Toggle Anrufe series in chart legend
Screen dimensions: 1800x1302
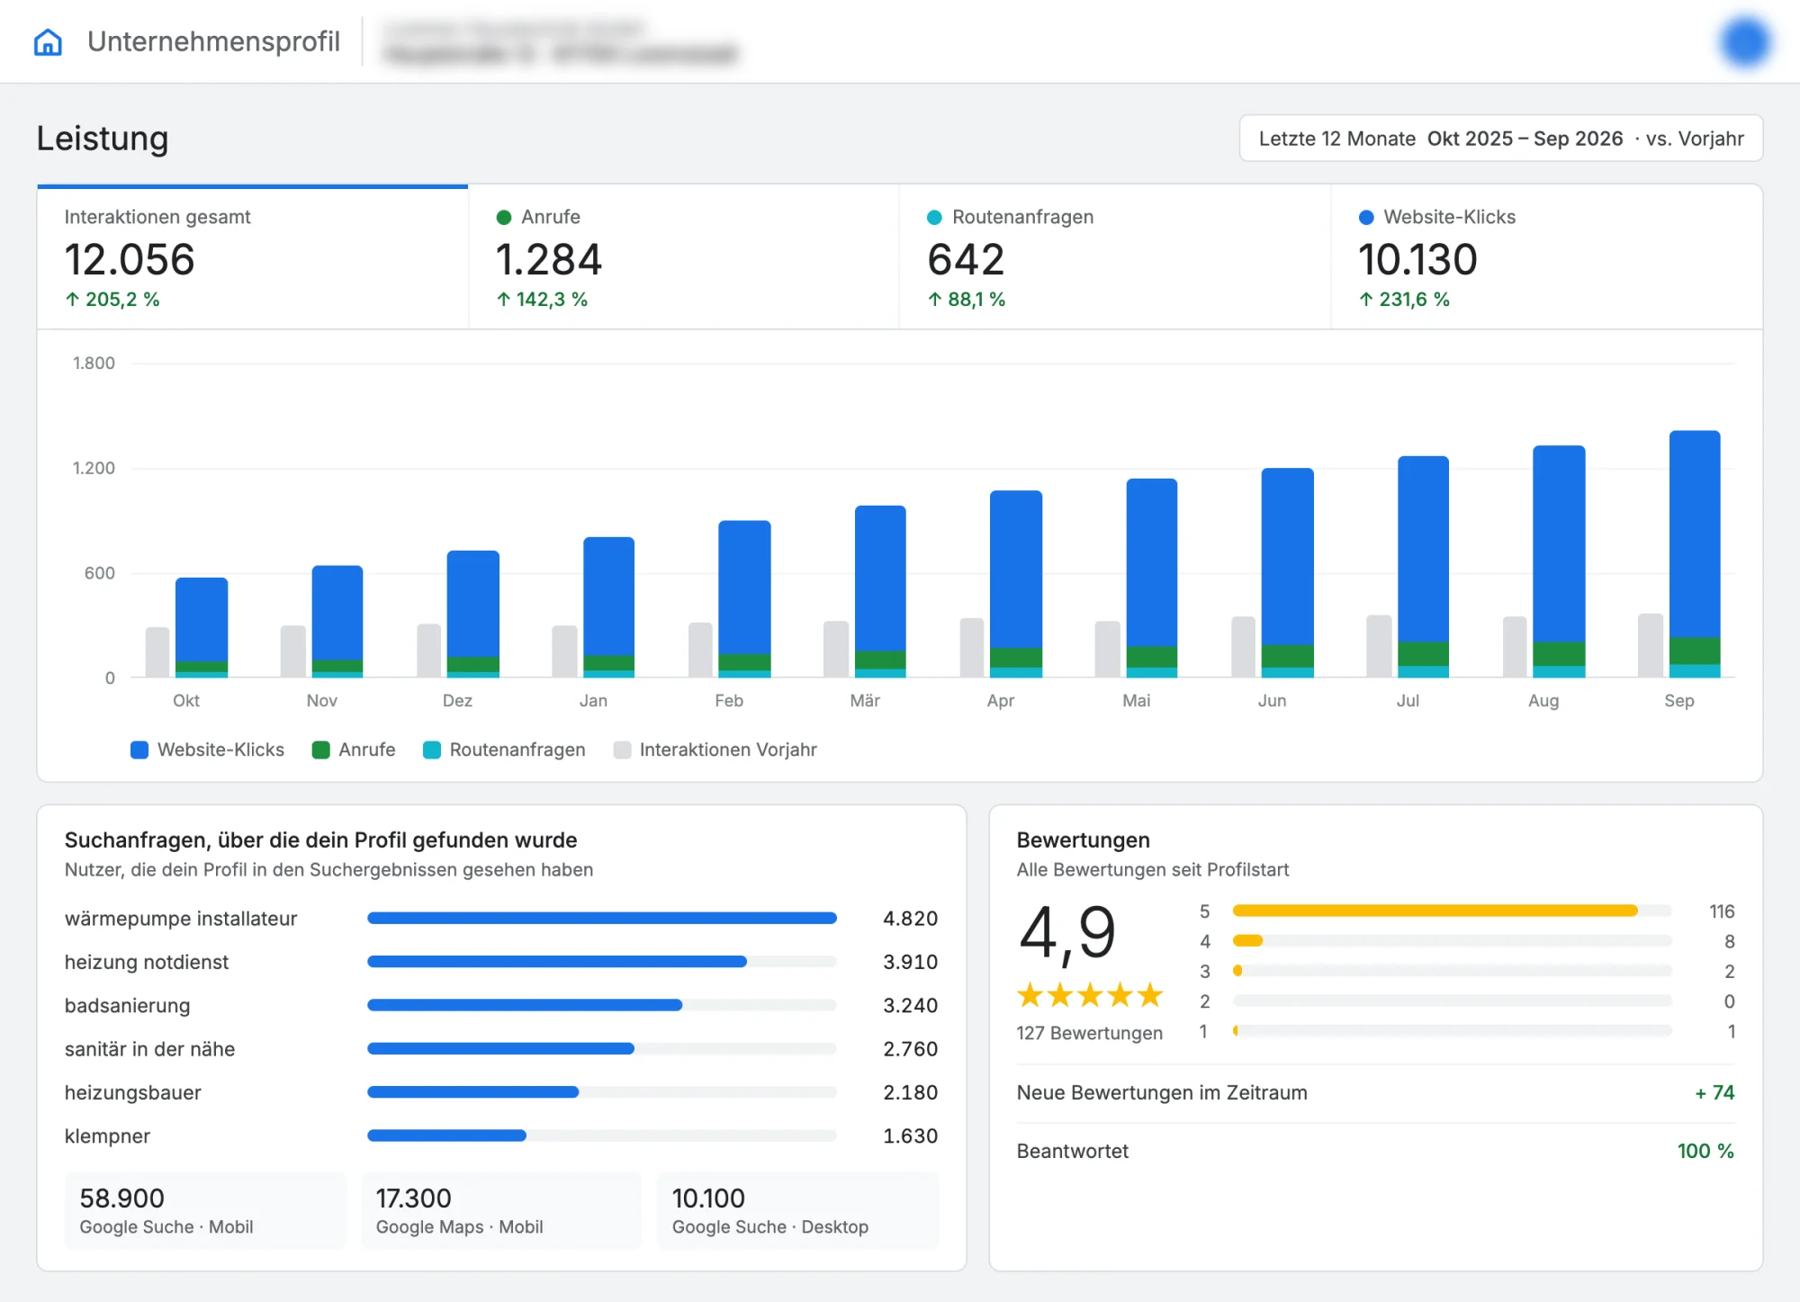click(354, 750)
